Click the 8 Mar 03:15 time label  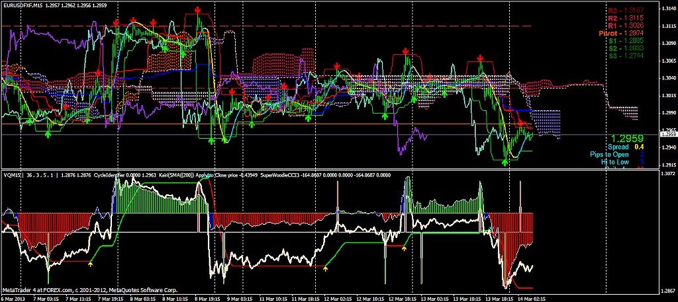[x=143, y=299]
